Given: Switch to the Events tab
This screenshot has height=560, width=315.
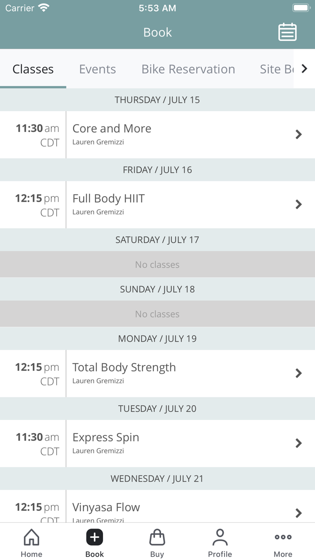Looking at the screenshot, I should pos(98,69).
